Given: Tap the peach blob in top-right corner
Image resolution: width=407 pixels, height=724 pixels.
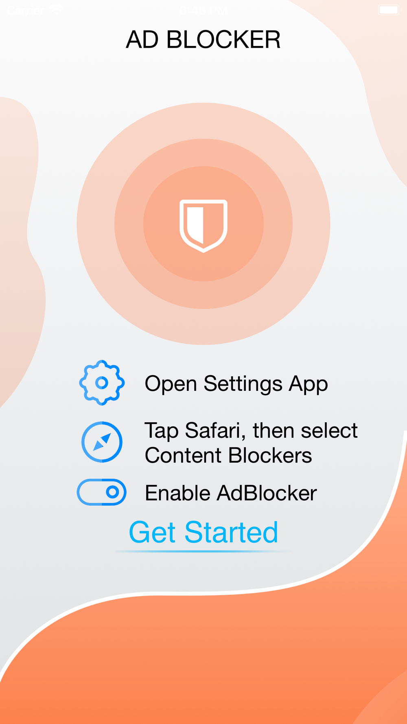Looking at the screenshot, I should coord(379,61).
